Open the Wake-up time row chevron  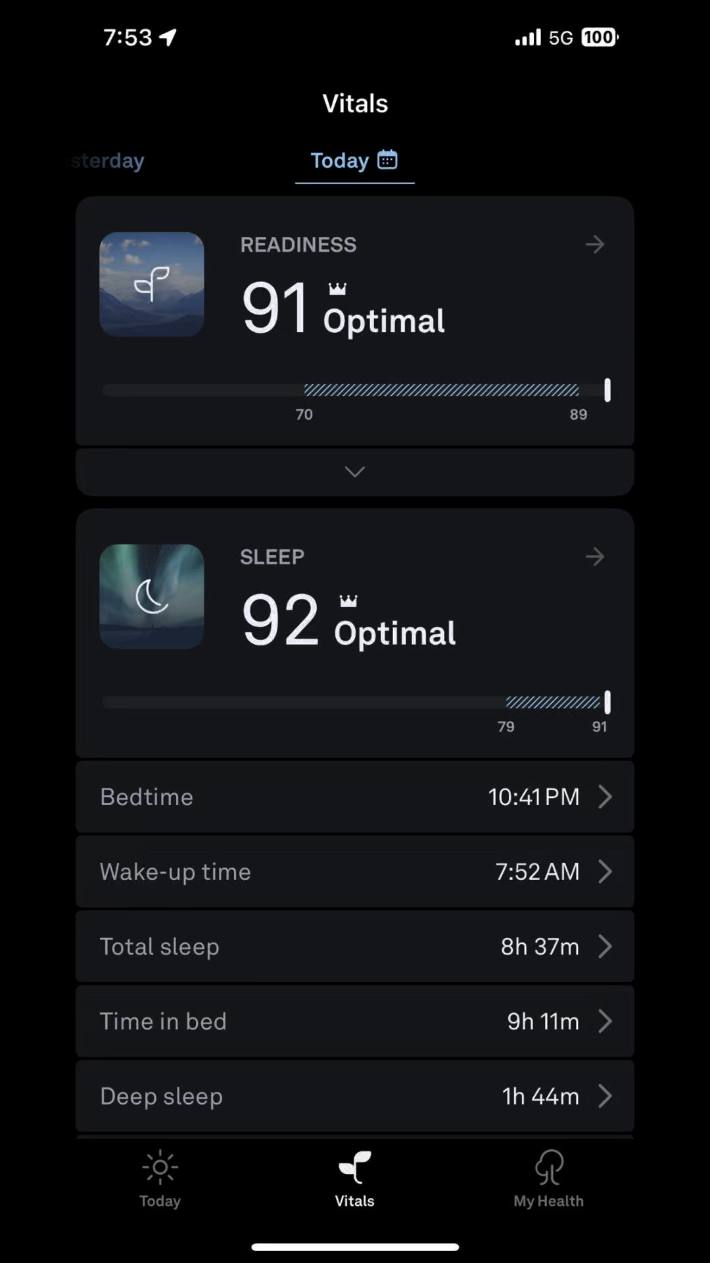point(605,872)
